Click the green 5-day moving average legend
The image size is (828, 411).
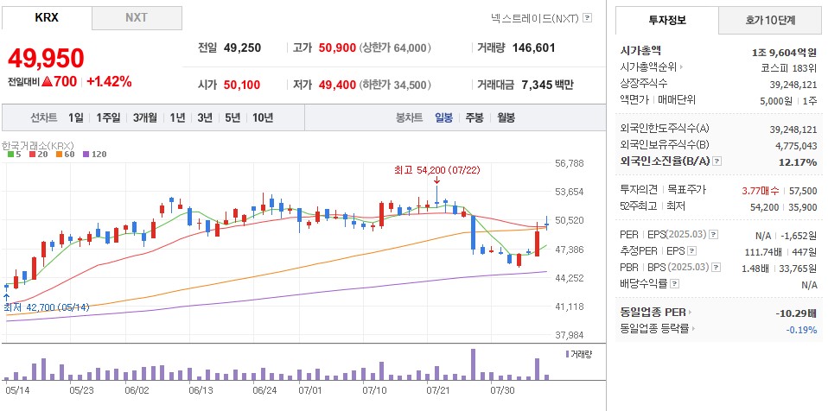[x=13, y=154]
